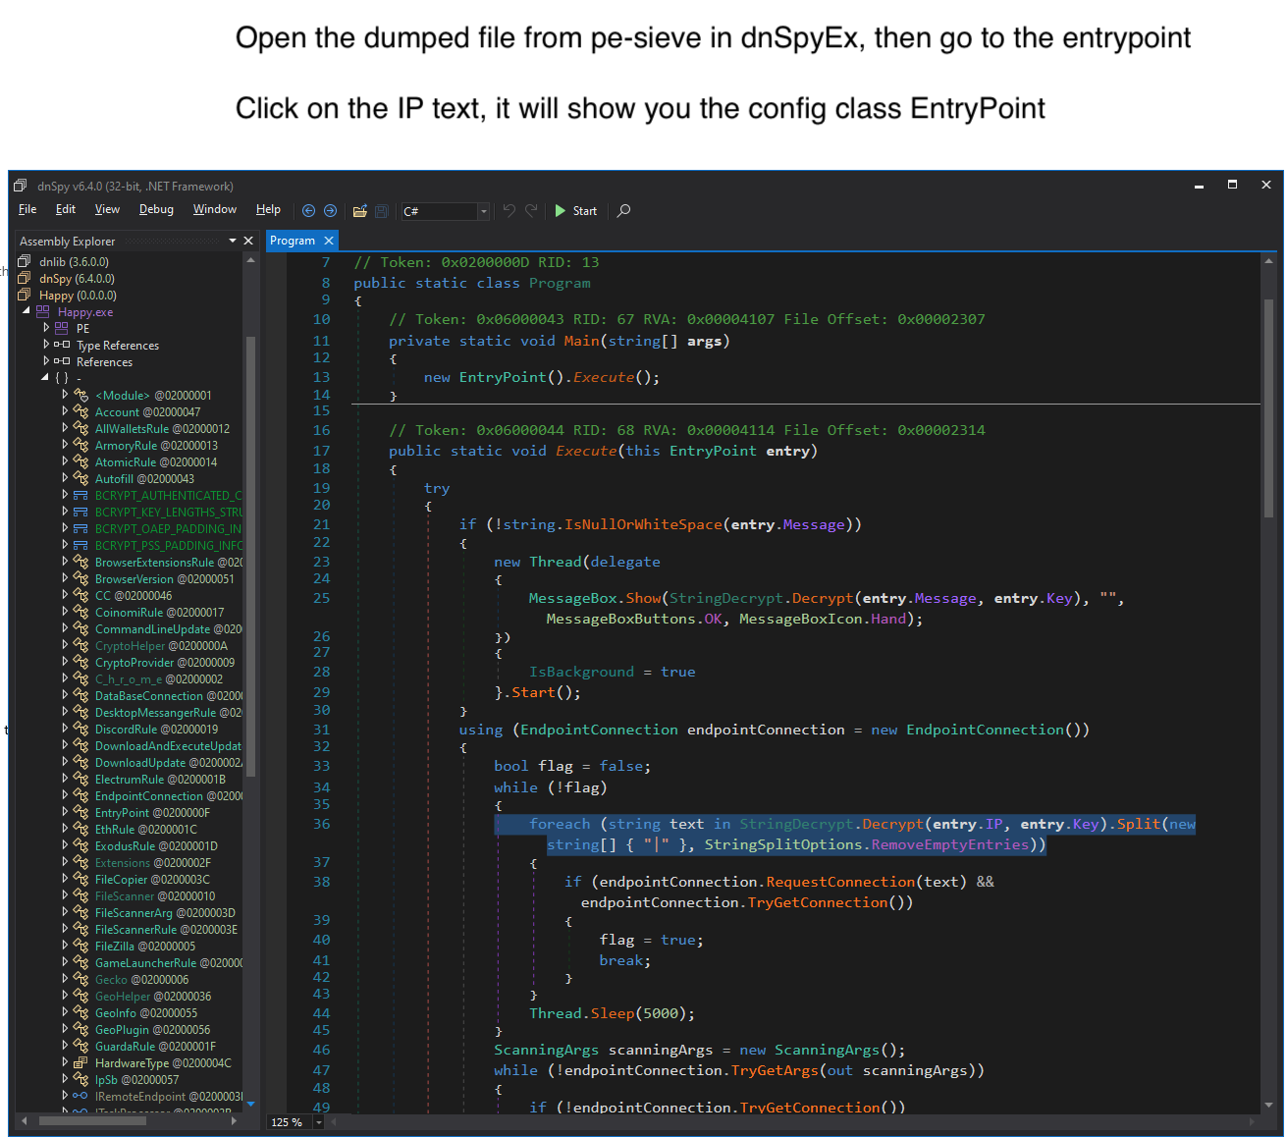Click EntryPoint in 'new EntryPoint()' line
Viewport: 1287px width, 1137px height.
tap(503, 378)
